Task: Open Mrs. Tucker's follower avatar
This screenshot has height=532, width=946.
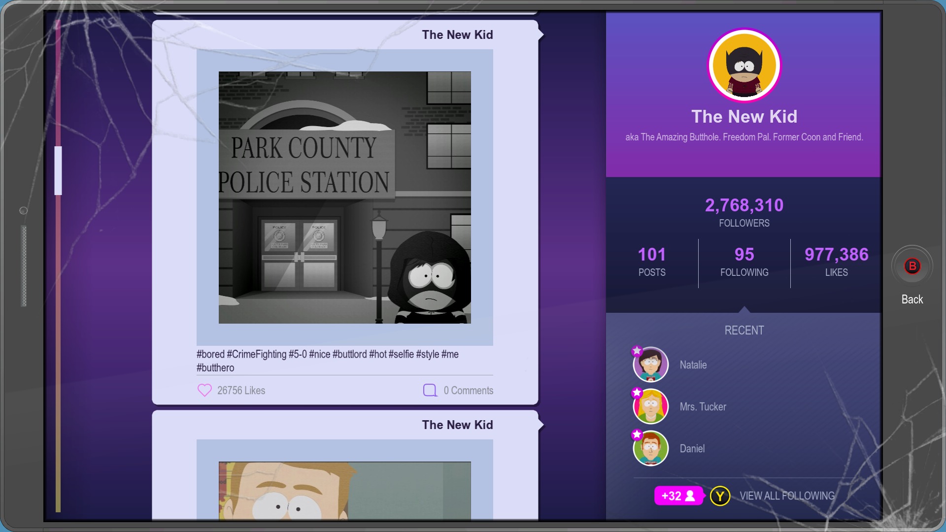Action: pos(650,407)
